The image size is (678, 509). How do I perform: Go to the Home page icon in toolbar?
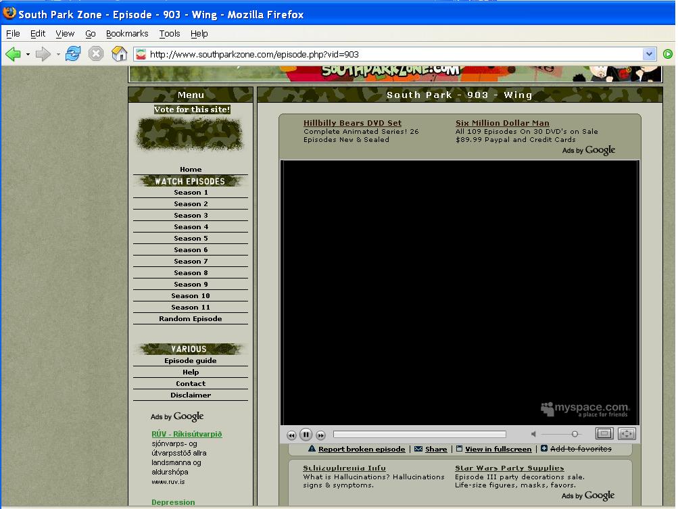click(x=120, y=54)
